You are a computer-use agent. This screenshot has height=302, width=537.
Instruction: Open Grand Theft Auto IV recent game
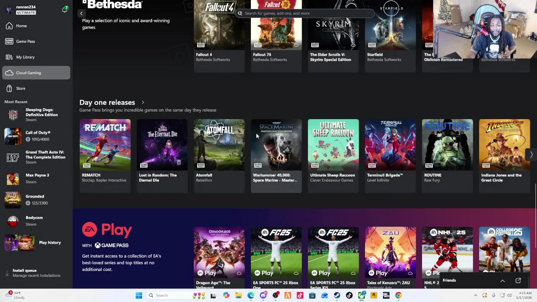[36, 157]
